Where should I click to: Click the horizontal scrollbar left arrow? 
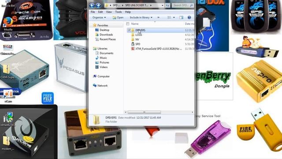[126, 112]
